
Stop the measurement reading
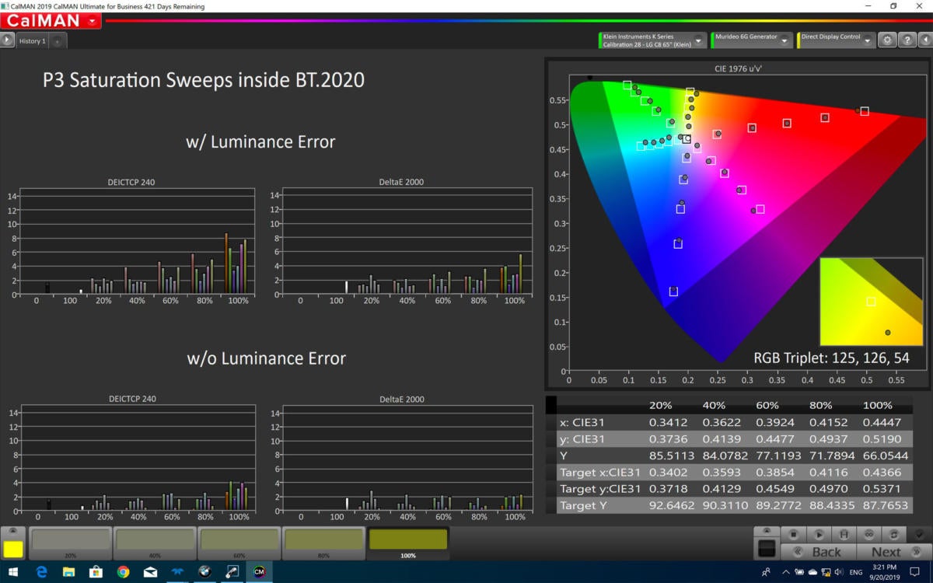point(794,535)
